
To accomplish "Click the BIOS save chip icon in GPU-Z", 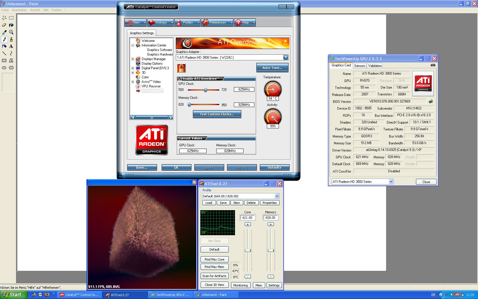I will point(431,101).
